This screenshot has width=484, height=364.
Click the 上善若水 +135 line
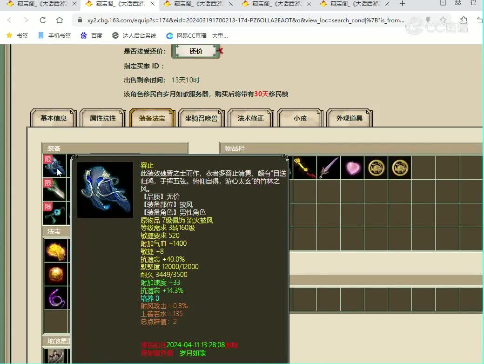click(161, 314)
